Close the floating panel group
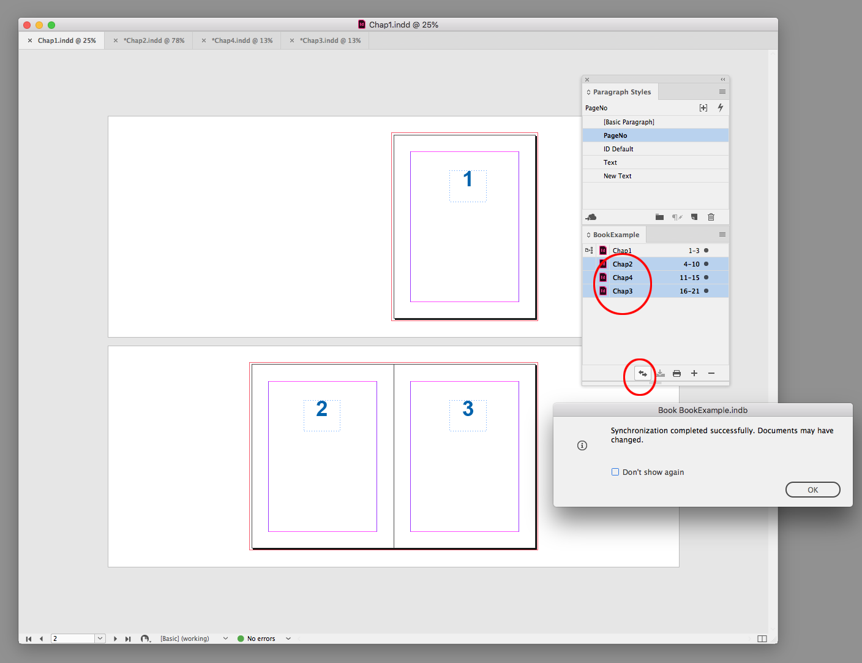The width and height of the screenshot is (862, 663). click(x=587, y=79)
